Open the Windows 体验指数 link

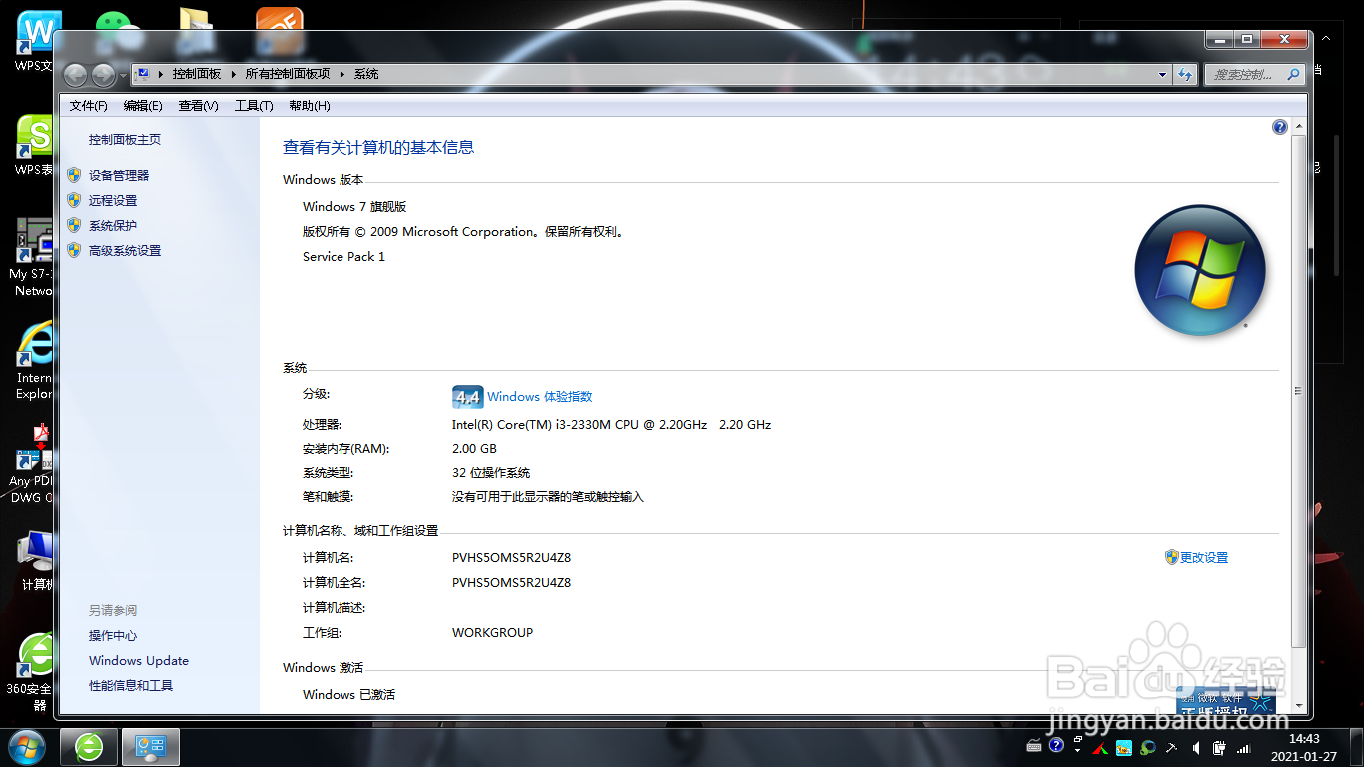[x=540, y=397]
